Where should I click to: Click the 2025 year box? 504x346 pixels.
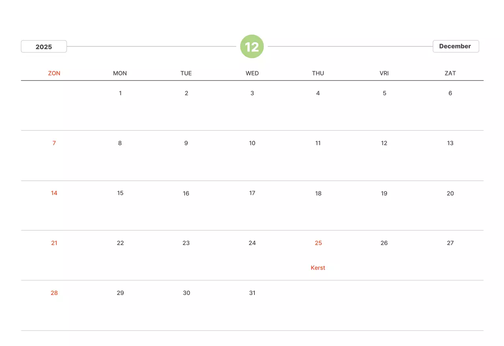coord(44,47)
